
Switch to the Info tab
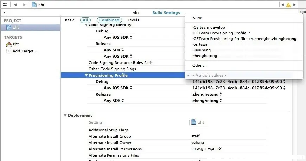(135, 13)
